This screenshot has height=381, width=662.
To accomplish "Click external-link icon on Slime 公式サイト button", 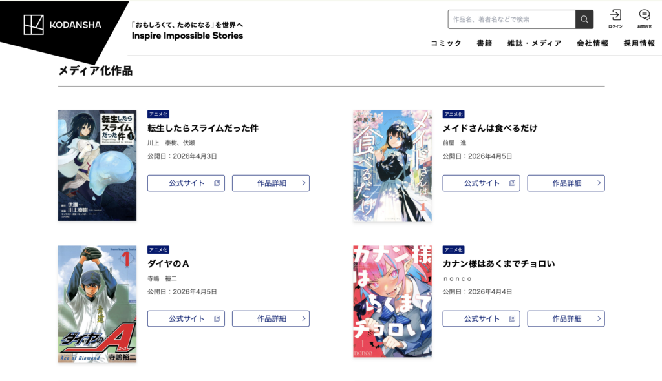I will [x=217, y=183].
